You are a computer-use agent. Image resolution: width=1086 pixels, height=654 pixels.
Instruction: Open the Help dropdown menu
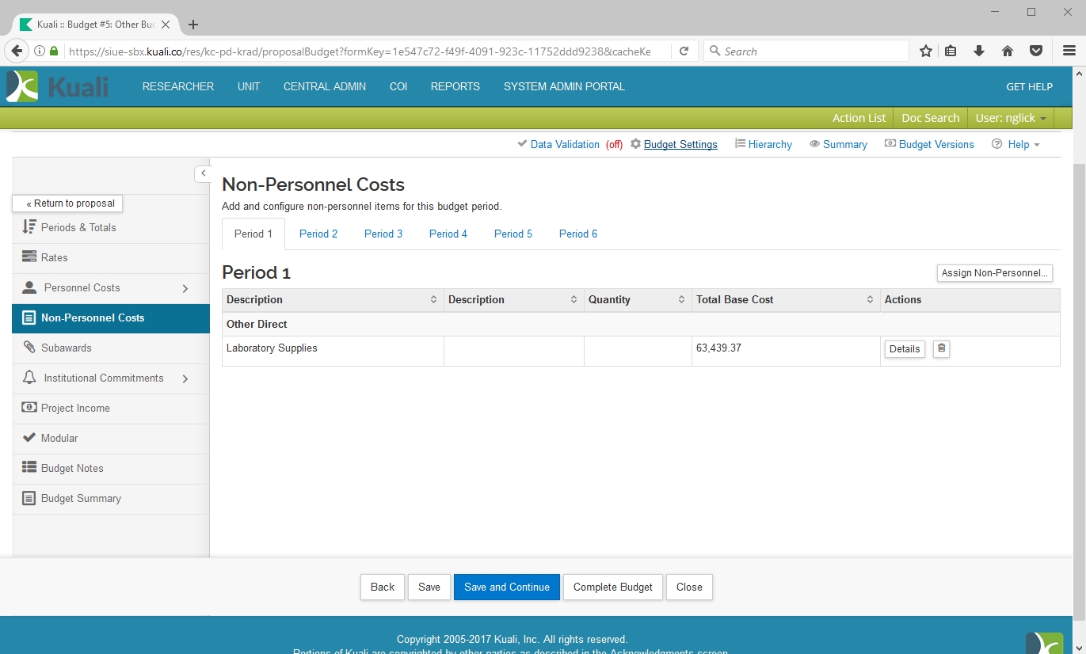[x=1017, y=144]
